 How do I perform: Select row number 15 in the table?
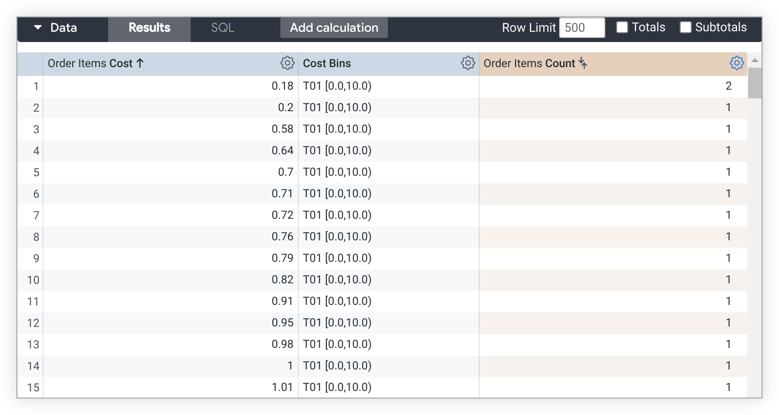point(33,387)
